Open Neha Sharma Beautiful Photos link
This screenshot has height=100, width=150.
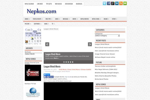[105, 76]
